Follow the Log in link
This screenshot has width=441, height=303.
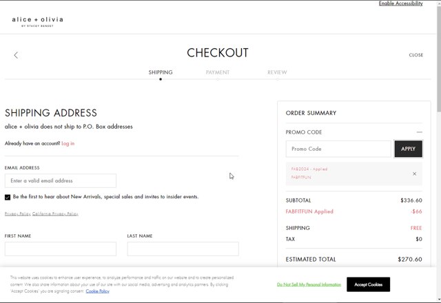(x=68, y=143)
